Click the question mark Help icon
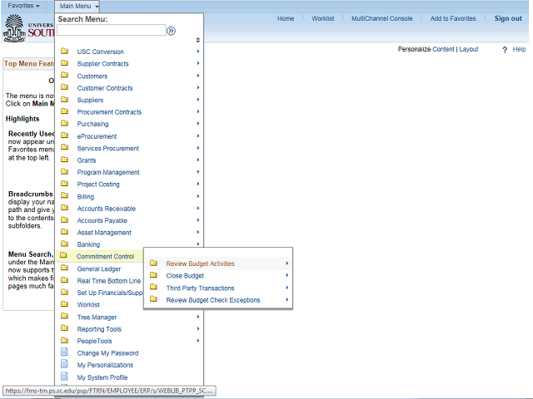This screenshot has width=533, height=399. (x=505, y=50)
